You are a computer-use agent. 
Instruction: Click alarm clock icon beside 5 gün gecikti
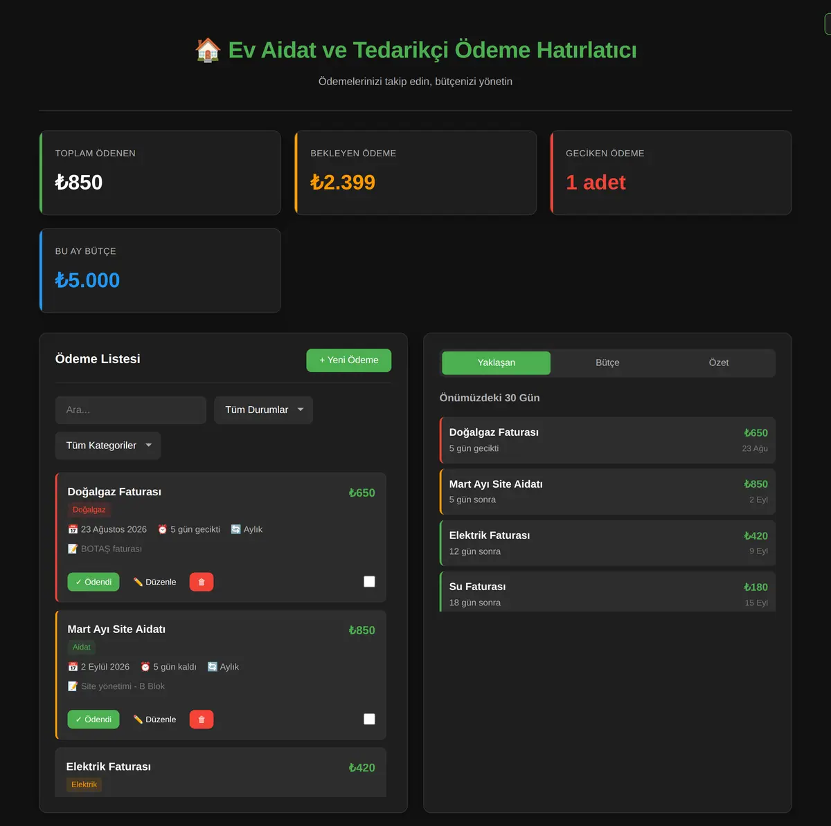click(163, 529)
